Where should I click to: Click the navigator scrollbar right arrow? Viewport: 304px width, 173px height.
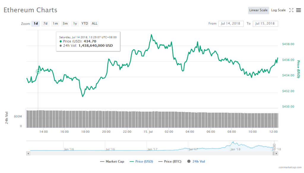pos(276,153)
